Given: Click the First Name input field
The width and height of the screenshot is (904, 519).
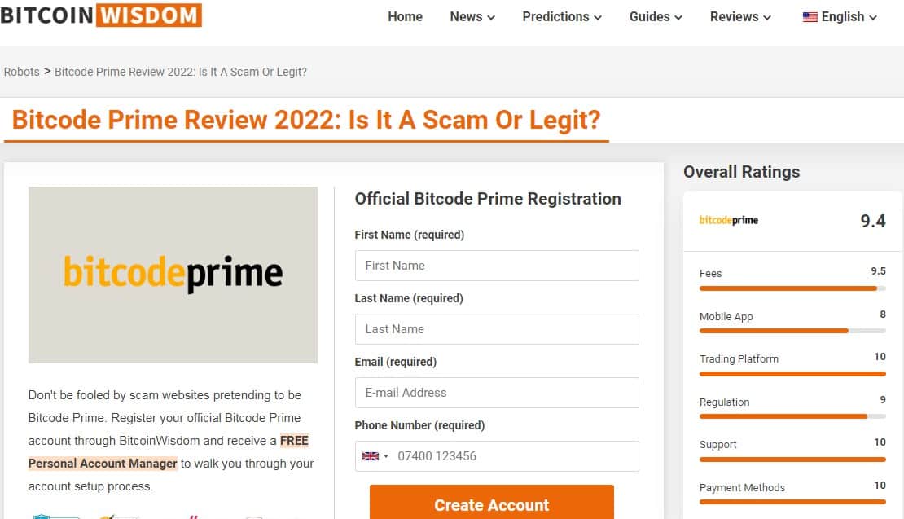Looking at the screenshot, I should pyautogui.click(x=497, y=265).
